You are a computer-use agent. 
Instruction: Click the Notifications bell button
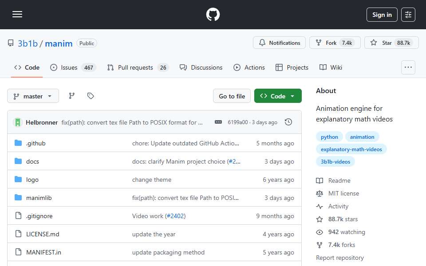point(279,43)
